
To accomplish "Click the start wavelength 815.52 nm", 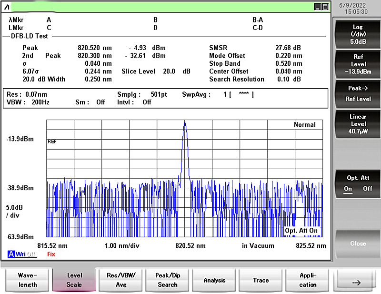I will [x=52, y=246].
